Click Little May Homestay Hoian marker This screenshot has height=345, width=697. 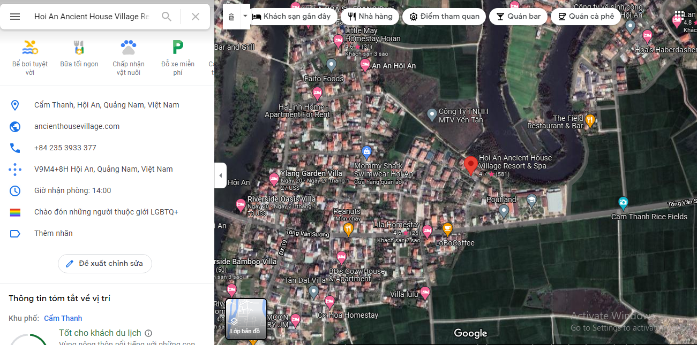pos(338,40)
